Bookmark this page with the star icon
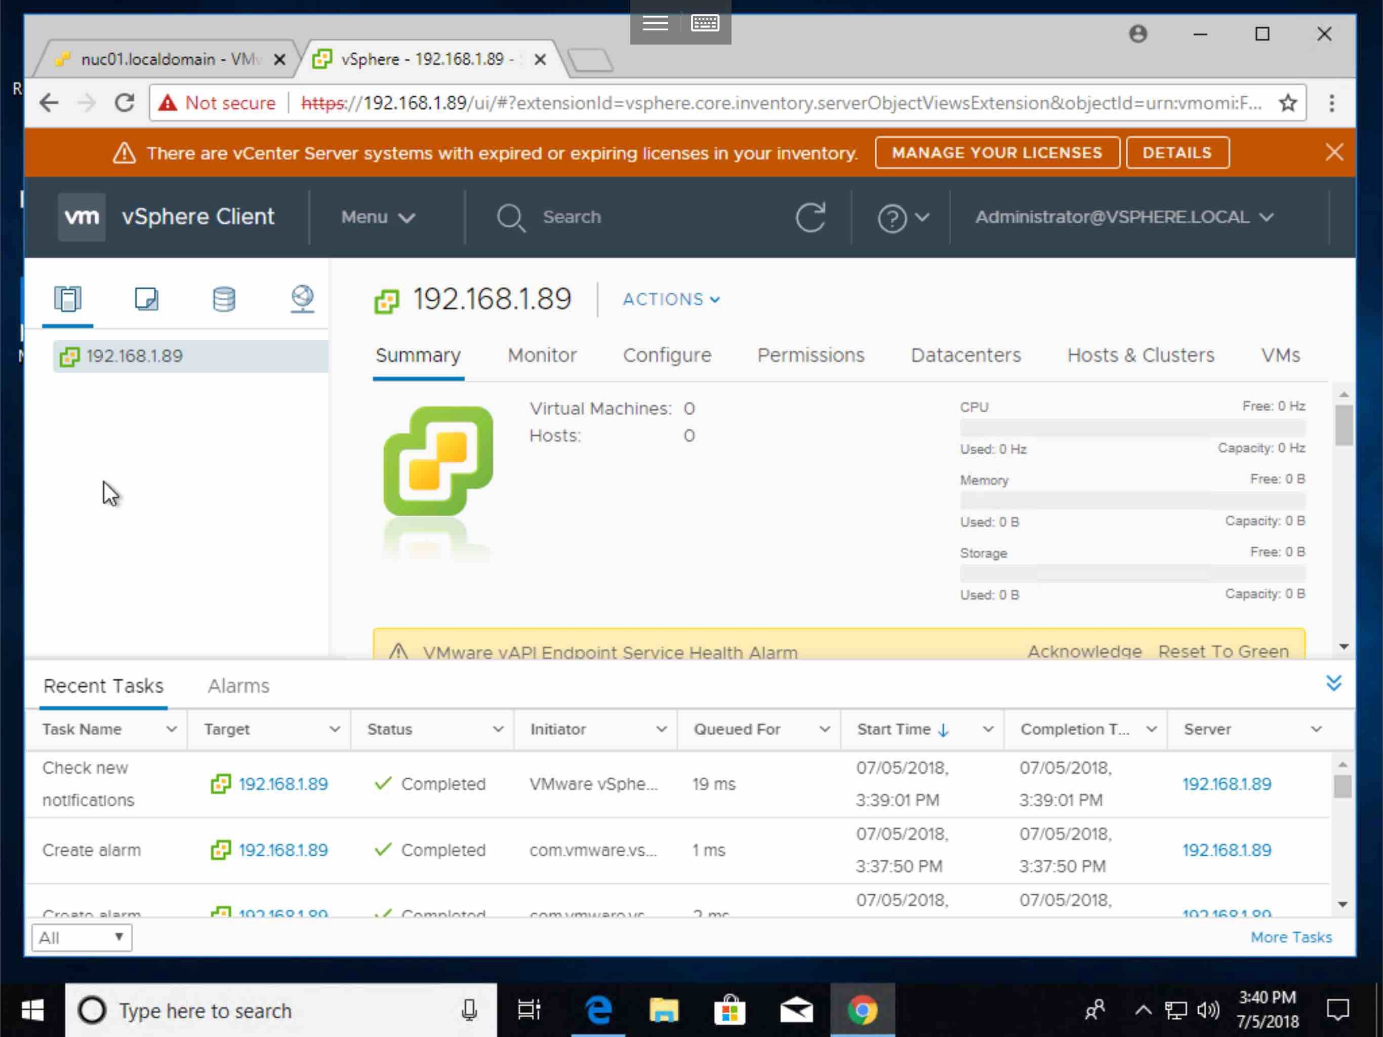The image size is (1383, 1037). coord(1287,103)
